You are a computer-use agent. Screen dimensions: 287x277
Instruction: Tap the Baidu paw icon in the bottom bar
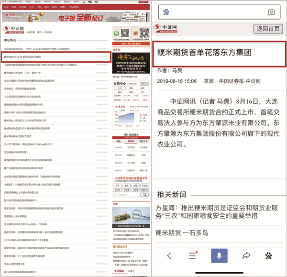click(268, 255)
